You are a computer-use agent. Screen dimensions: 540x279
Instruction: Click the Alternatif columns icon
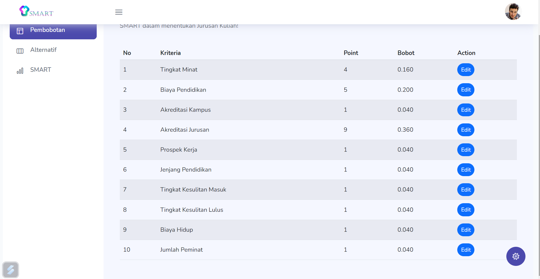click(x=20, y=51)
